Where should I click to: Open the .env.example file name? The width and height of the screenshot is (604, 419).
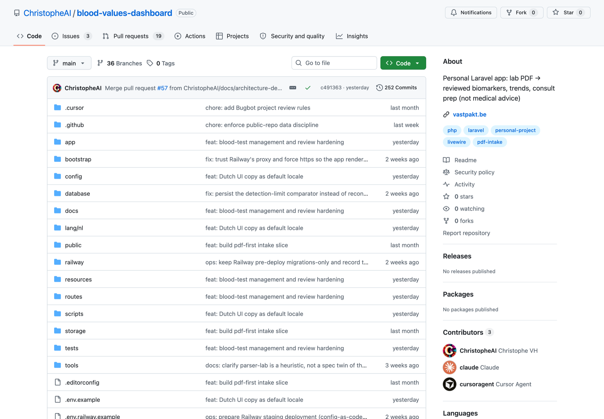click(x=82, y=400)
